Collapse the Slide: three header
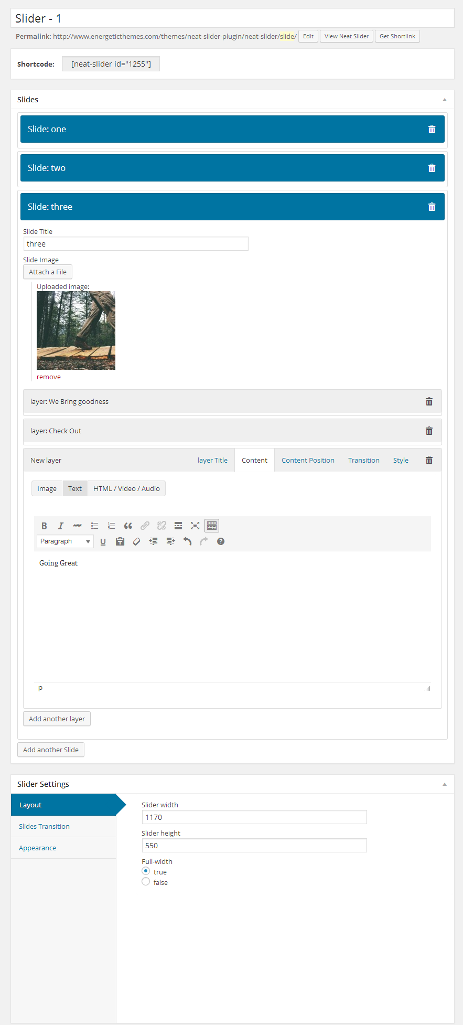The image size is (463, 1025). pos(232,207)
